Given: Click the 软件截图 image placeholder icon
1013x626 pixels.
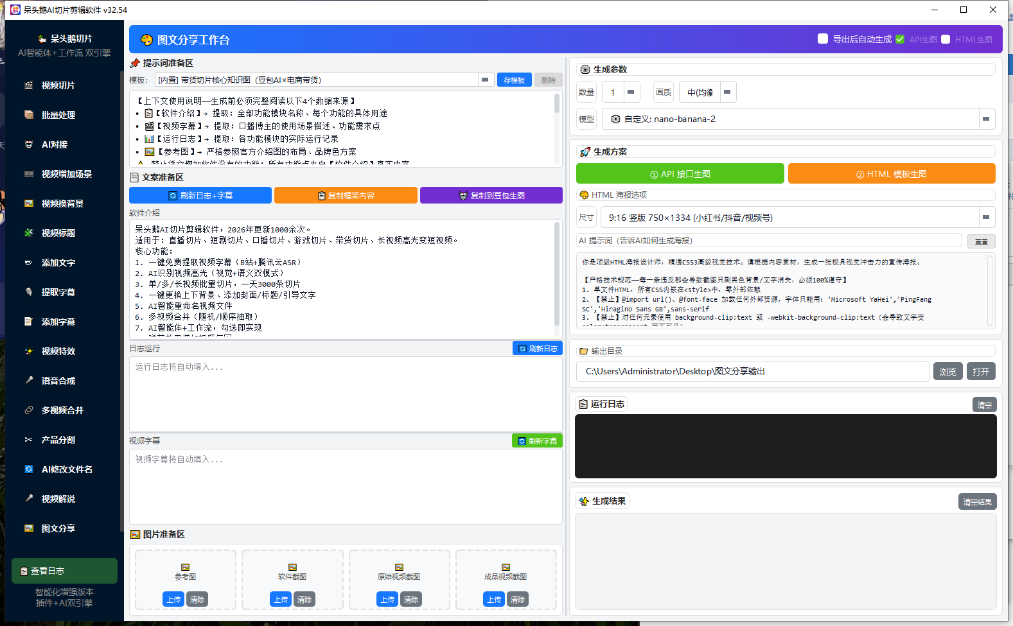Looking at the screenshot, I should 292,567.
